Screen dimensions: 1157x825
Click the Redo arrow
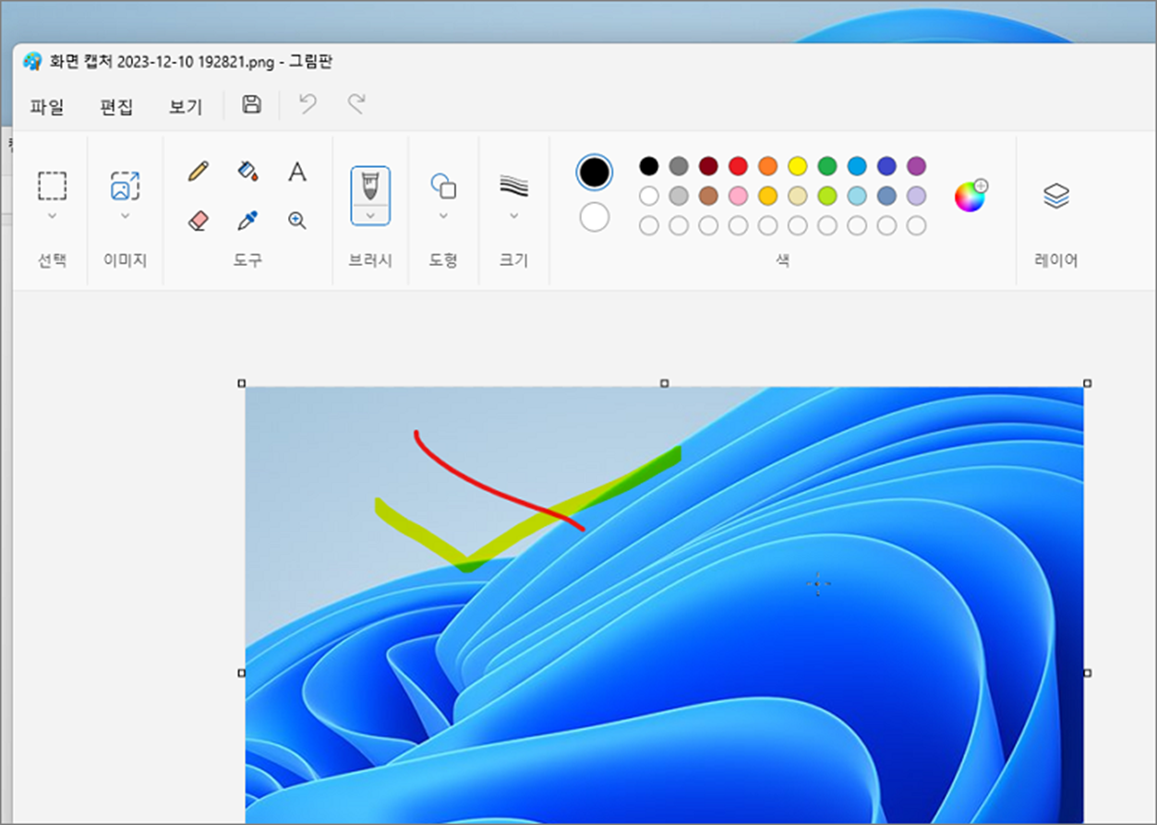pos(356,104)
